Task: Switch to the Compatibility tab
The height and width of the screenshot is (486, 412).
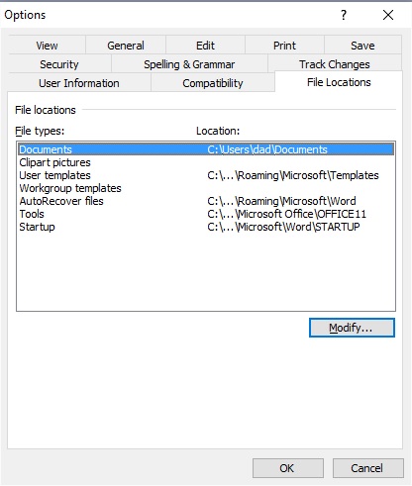Action: pyautogui.click(x=213, y=83)
